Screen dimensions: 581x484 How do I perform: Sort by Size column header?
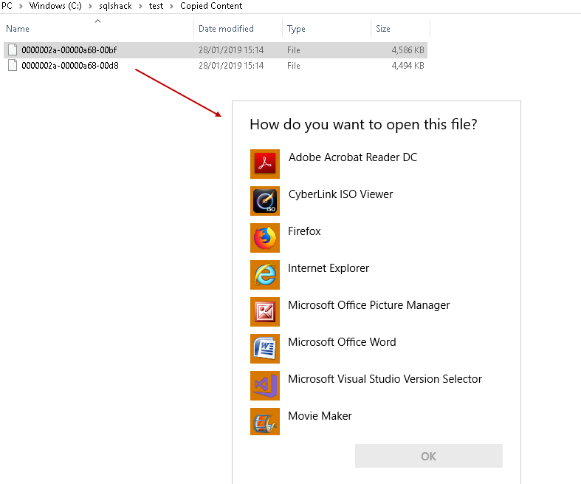point(383,29)
